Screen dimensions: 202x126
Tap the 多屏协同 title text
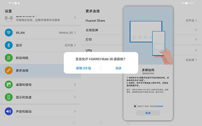[148, 70]
